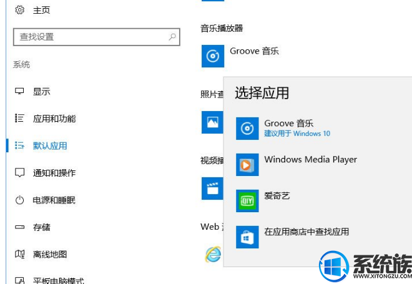Viewport: 412px width, 284px height.
Task: Open 平板电脑模式 settings page
Action: (58, 281)
